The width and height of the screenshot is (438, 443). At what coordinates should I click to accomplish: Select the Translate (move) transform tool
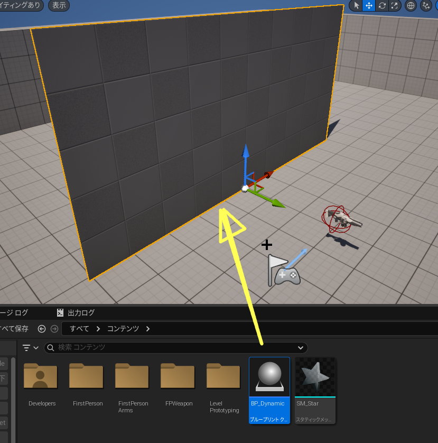point(369,5)
